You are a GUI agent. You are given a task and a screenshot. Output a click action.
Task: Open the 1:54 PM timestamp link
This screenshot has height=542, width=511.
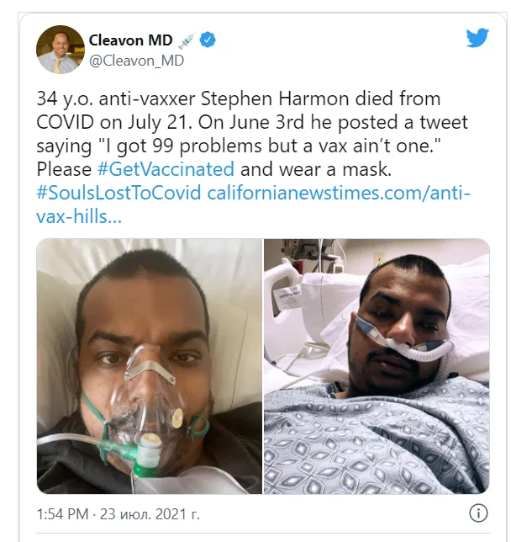click(x=62, y=514)
